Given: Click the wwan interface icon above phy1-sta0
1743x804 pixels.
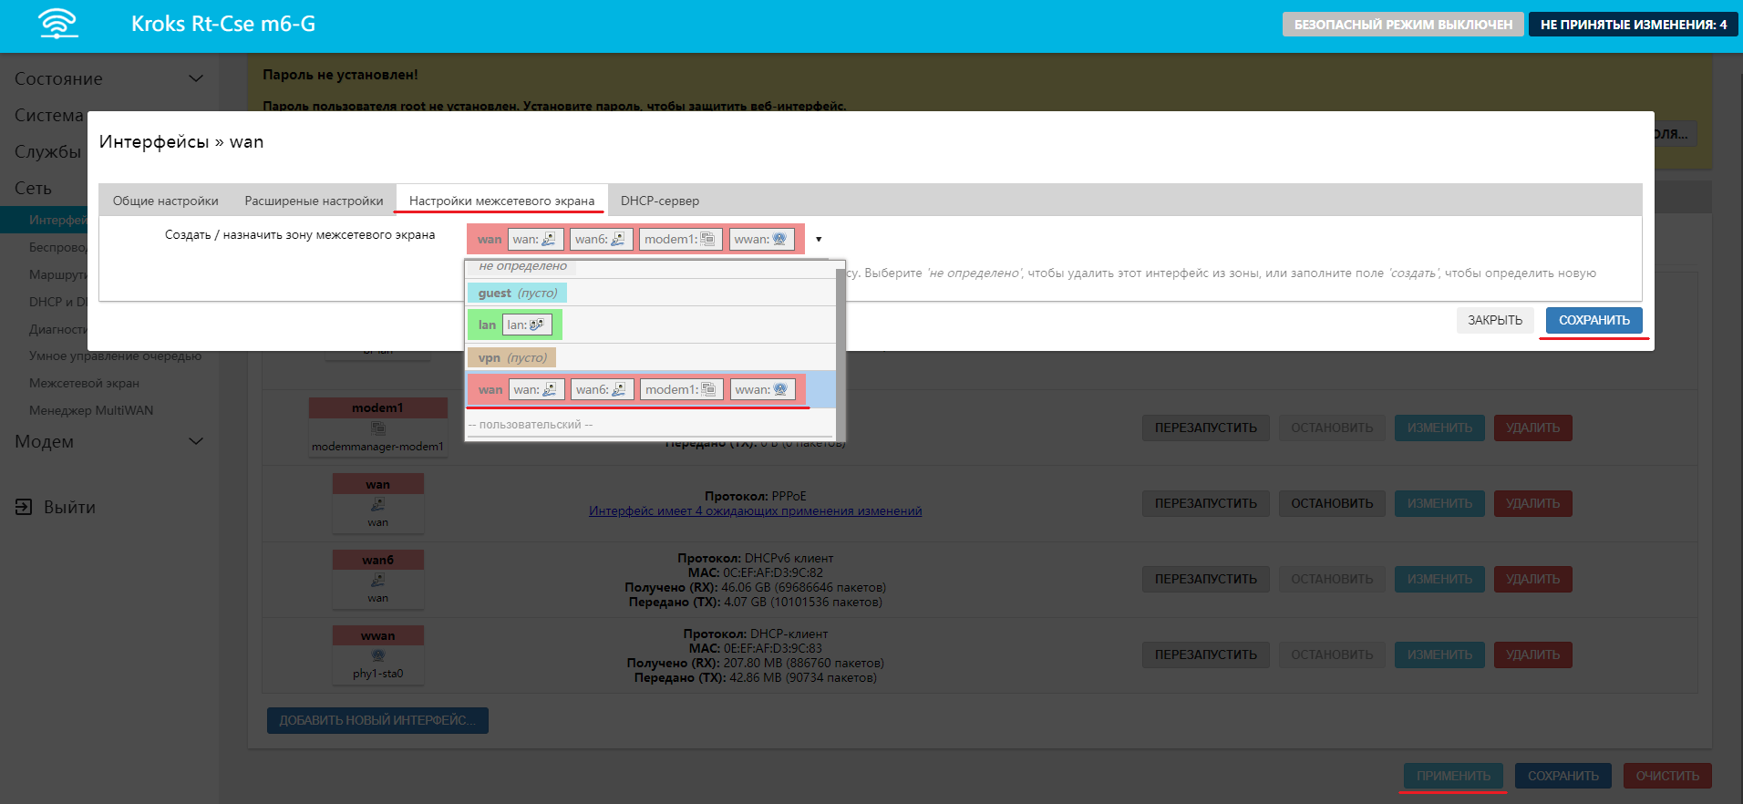Looking at the screenshot, I should point(377,655).
